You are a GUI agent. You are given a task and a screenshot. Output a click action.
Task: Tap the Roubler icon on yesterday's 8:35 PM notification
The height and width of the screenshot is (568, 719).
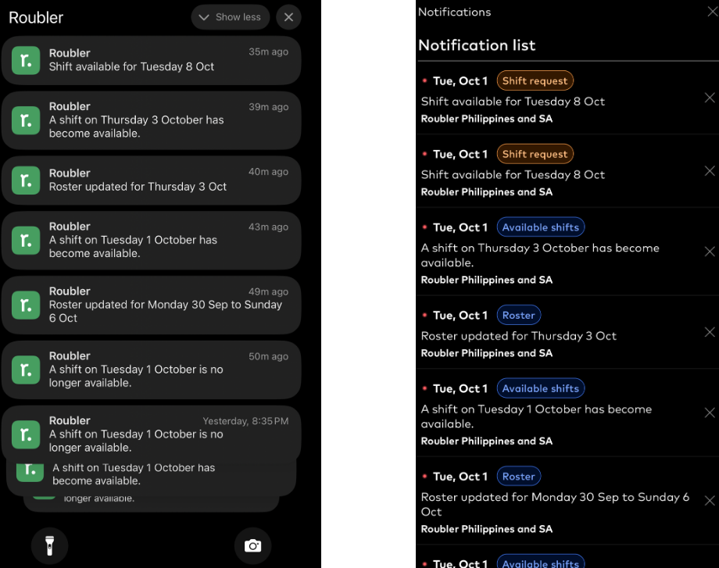coord(26,434)
